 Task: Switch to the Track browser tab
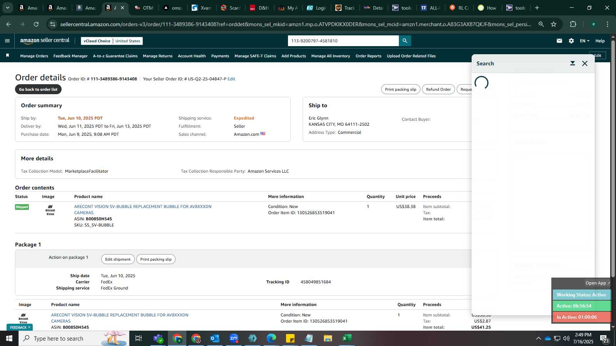[346, 8]
